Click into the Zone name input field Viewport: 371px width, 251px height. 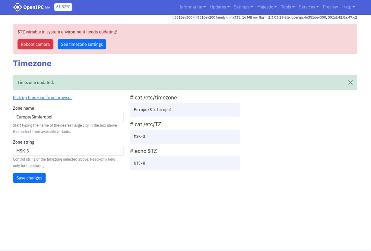[68, 117]
